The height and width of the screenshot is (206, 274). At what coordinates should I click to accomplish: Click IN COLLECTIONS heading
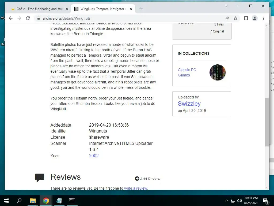click(x=193, y=53)
